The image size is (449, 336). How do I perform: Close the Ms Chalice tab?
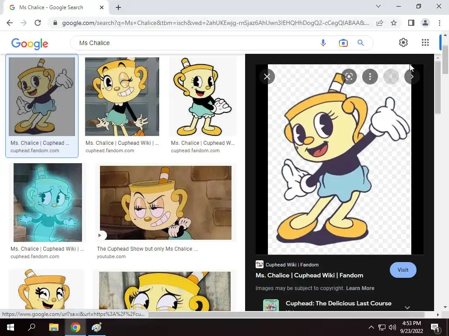coord(102,7)
